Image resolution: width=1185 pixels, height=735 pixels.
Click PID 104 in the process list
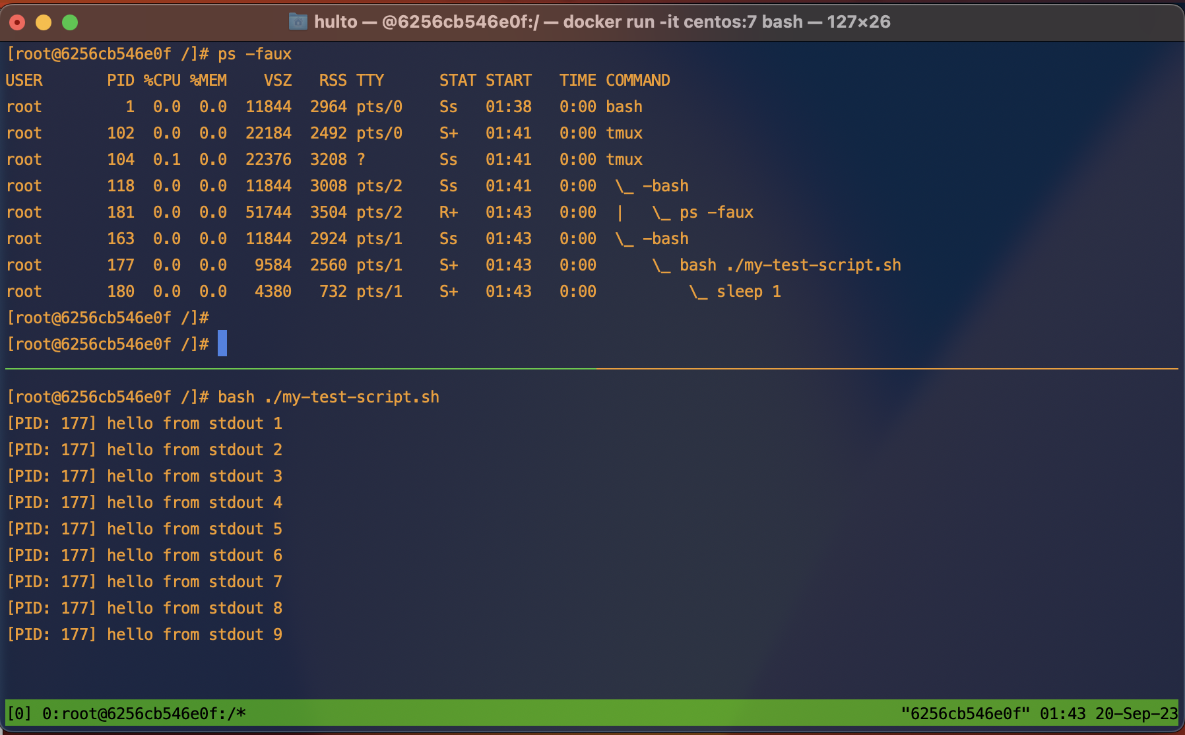tap(121, 160)
